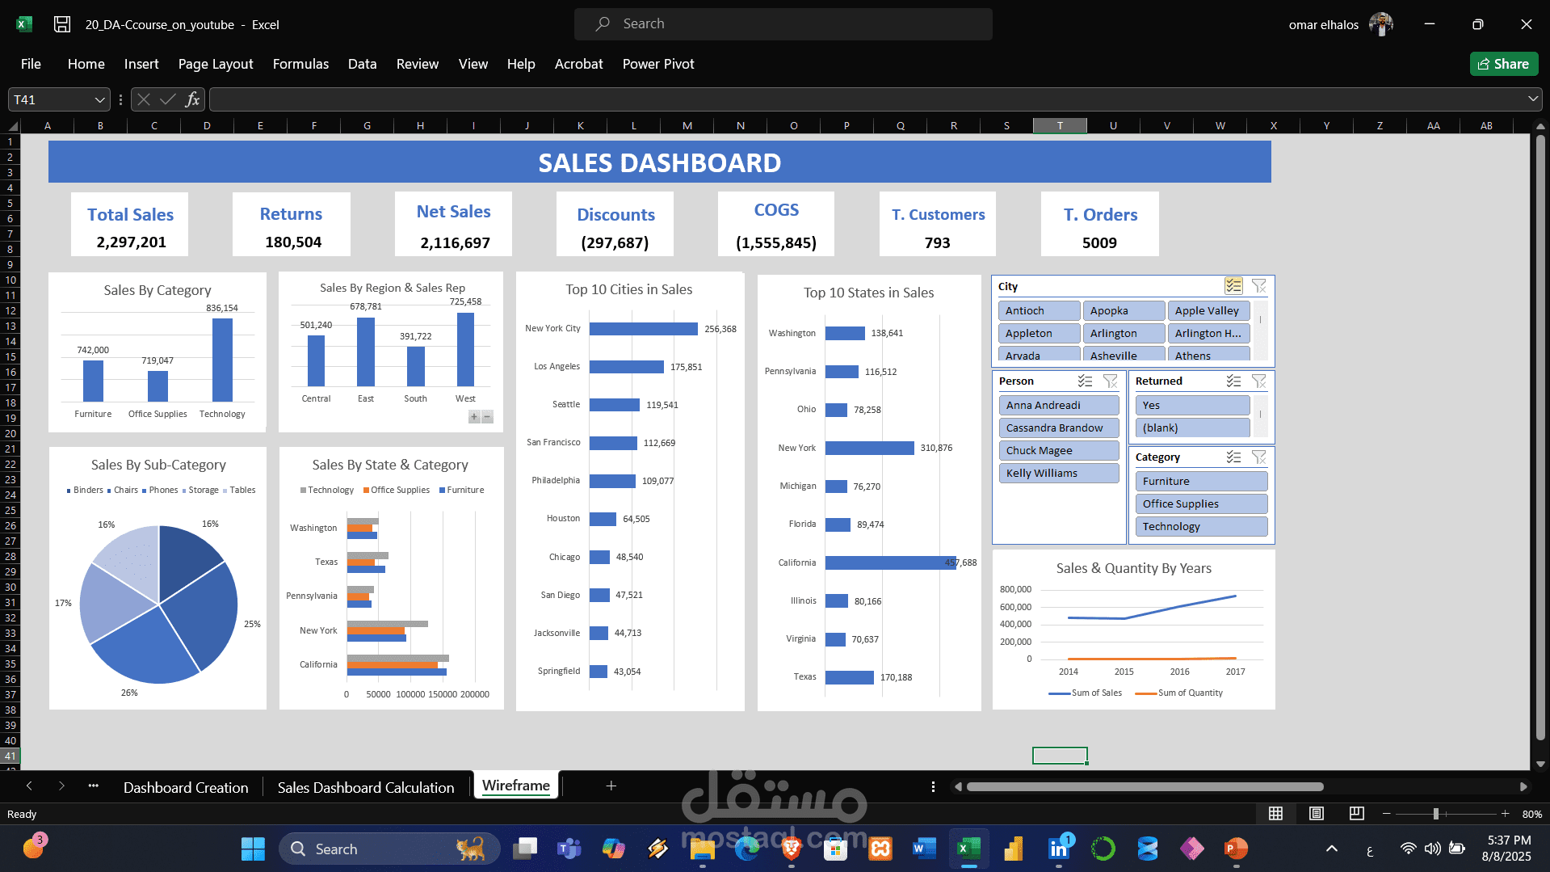Toggle the Technology category slicer item
This screenshot has height=872, width=1550.
pyautogui.click(x=1201, y=526)
